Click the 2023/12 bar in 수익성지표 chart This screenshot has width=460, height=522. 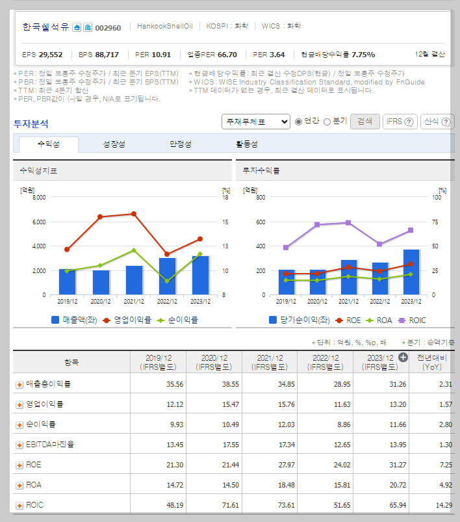[200, 276]
